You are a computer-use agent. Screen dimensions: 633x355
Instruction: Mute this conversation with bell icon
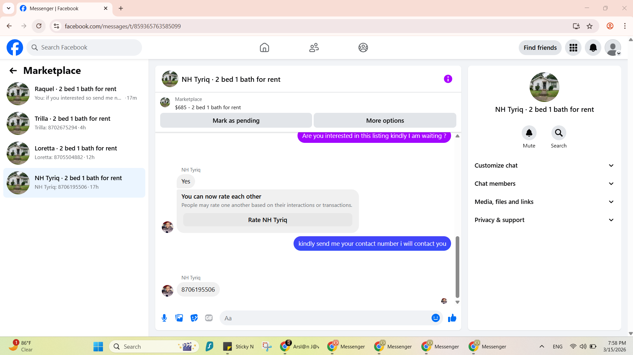529,133
